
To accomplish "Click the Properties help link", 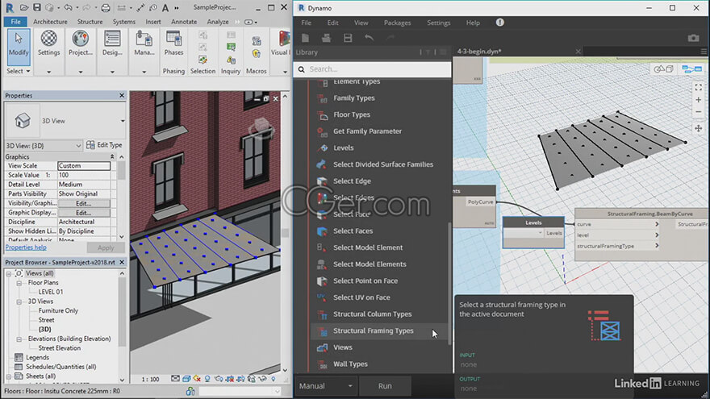I will [26, 247].
